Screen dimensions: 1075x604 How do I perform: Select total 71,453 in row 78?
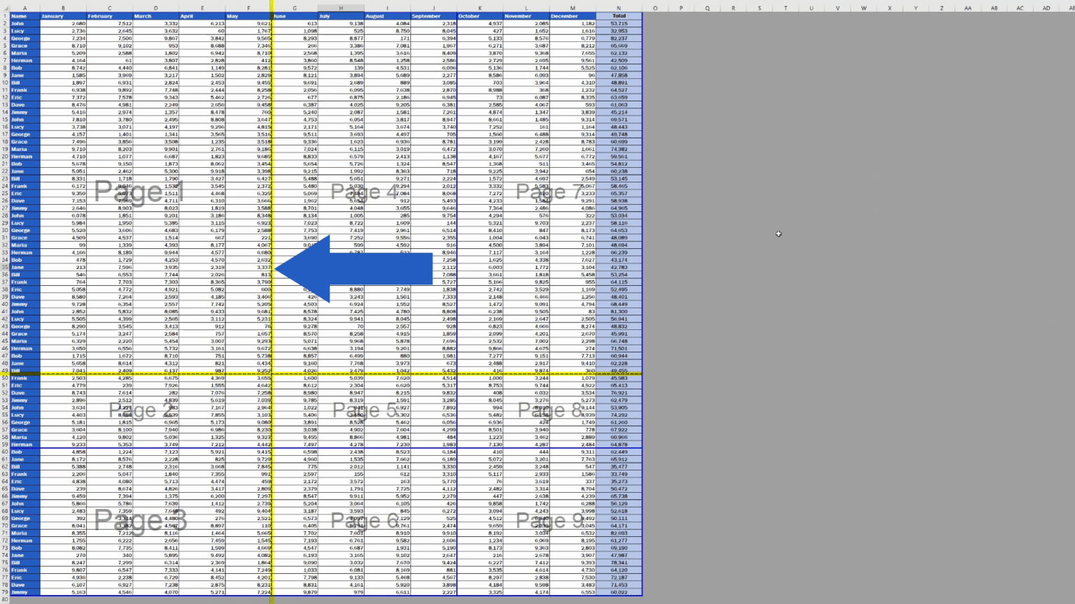(x=619, y=584)
